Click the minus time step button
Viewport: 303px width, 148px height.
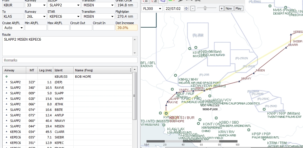click(x=193, y=8)
